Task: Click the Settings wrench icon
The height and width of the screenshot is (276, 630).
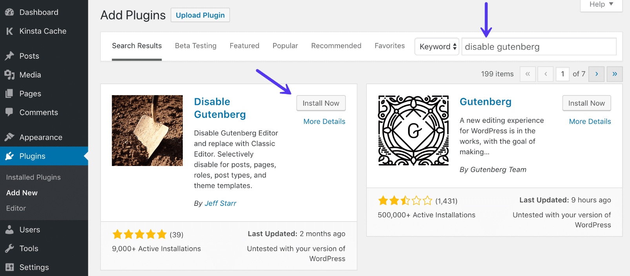Action: coord(9,267)
